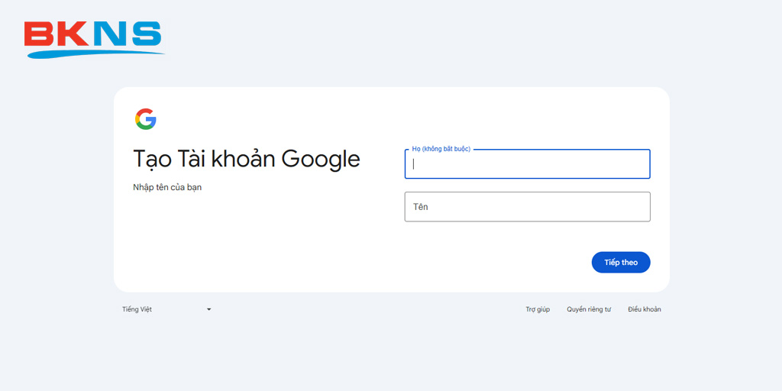Image resolution: width=782 pixels, height=391 pixels.
Task: Click the text cursor in the Họ field
Action: [x=414, y=164]
